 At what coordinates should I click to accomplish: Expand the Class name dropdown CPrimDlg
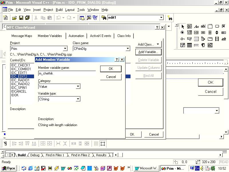point(128,48)
